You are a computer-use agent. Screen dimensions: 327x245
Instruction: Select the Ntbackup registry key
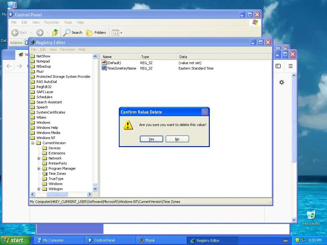pos(43,66)
